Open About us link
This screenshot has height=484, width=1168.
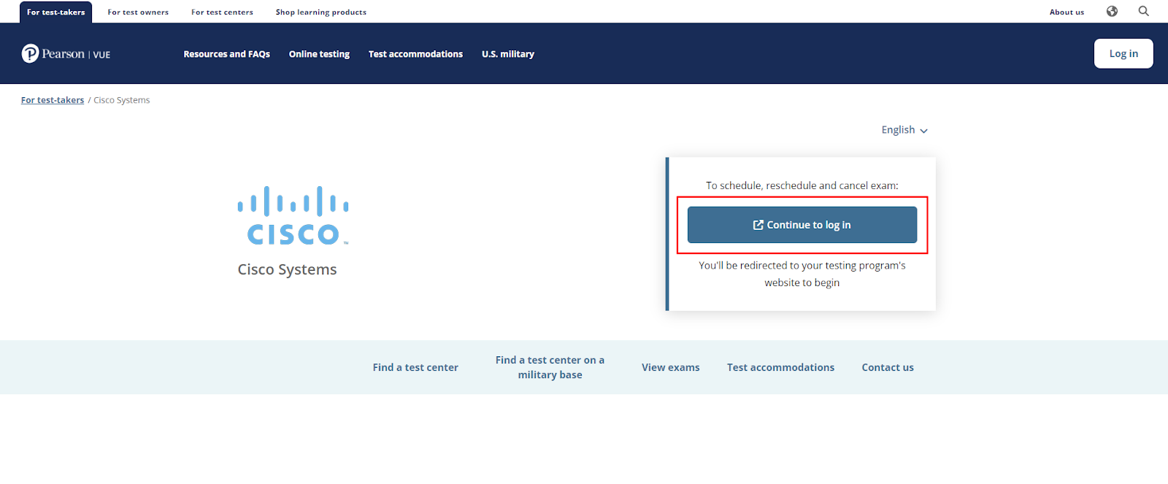tap(1067, 12)
